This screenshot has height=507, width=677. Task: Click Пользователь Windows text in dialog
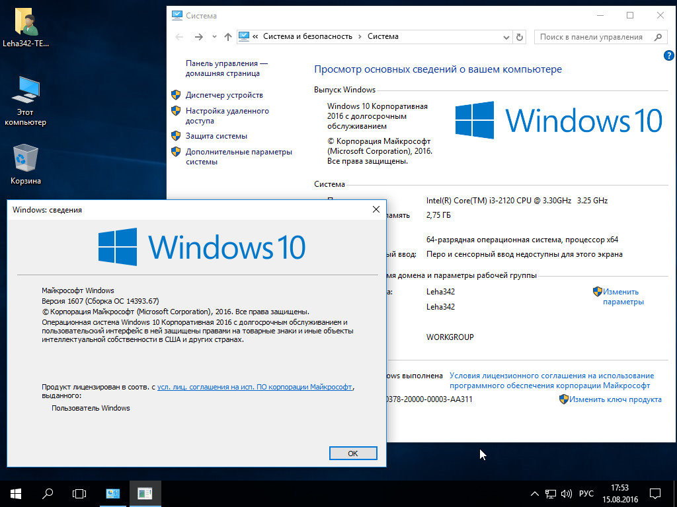point(91,408)
